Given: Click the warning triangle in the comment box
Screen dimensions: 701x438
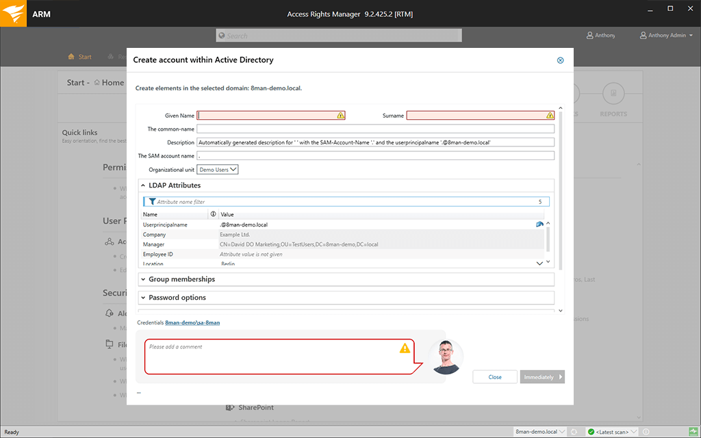Looking at the screenshot, I should pyautogui.click(x=405, y=348).
